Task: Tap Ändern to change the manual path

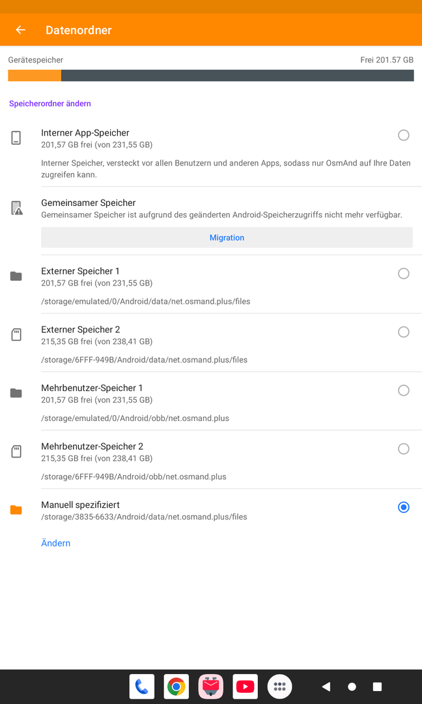Action: pyautogui.click(x=55, y=543)
